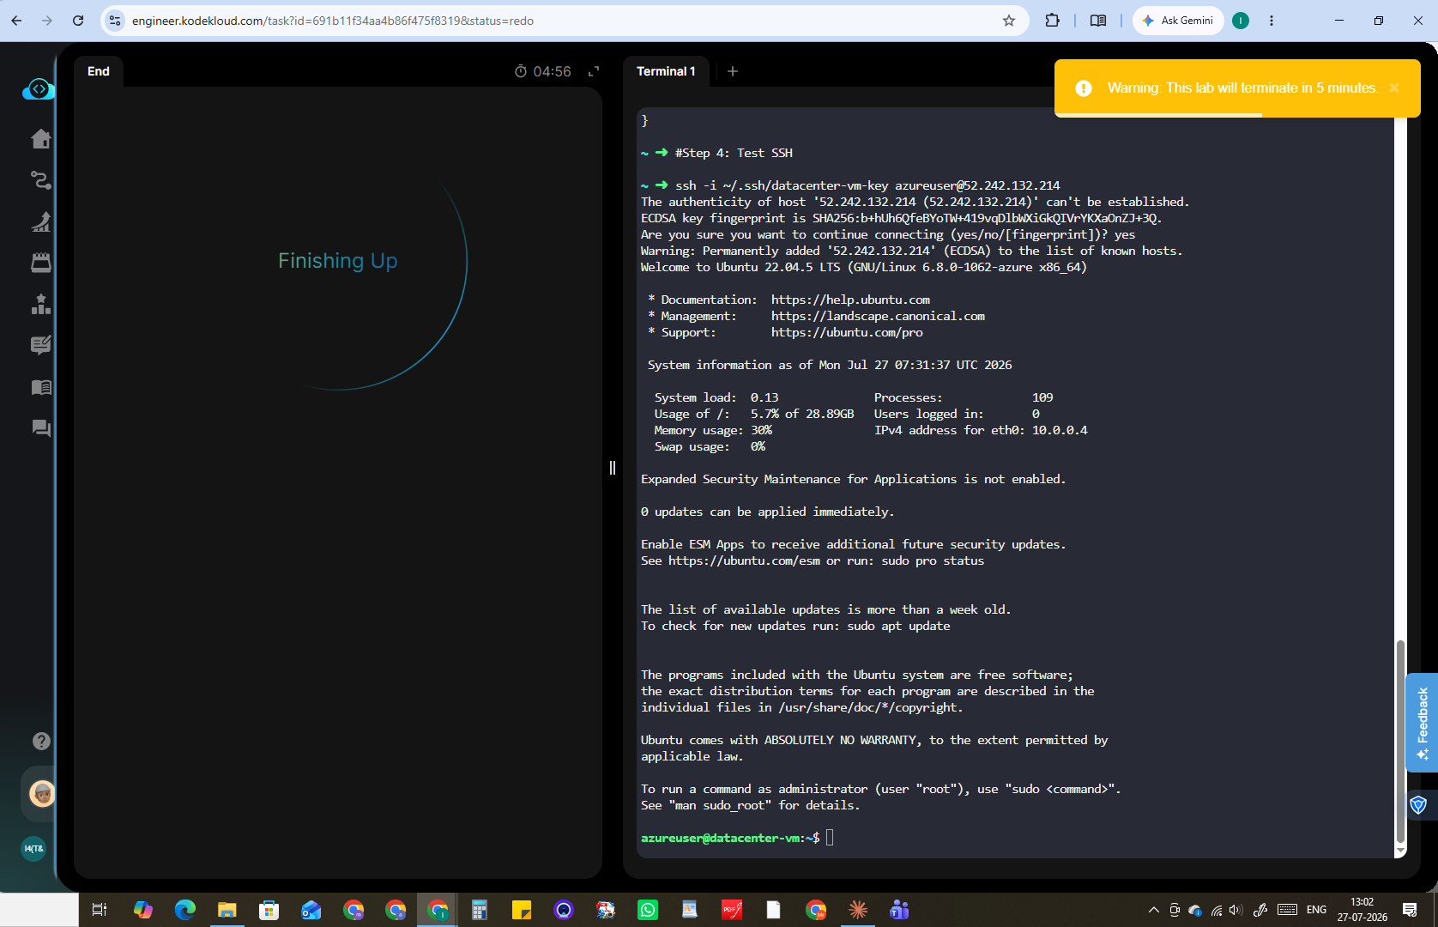This screenshot has height=927, width=1438.
Task: Open Outlook from the taskbar
Action: [311, 910]
